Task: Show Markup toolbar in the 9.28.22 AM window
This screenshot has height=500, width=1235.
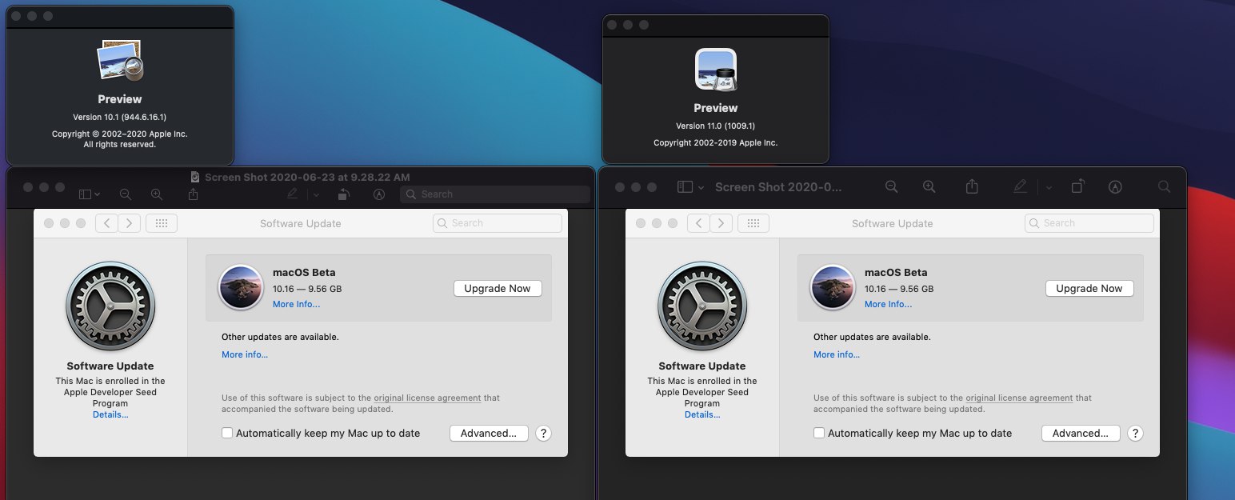Action: [379, 194]
